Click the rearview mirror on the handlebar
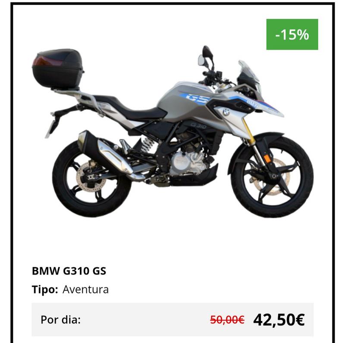Image resolution: width=345 pixels, height=343 pixels. [x=206, y=57]
